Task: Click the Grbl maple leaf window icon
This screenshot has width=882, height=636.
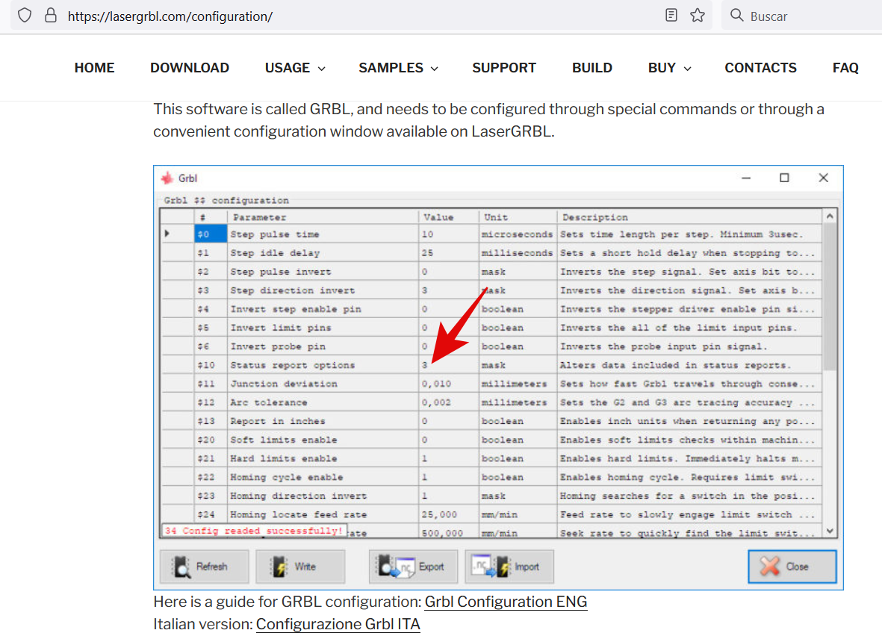Action: (x=167, y=178)
